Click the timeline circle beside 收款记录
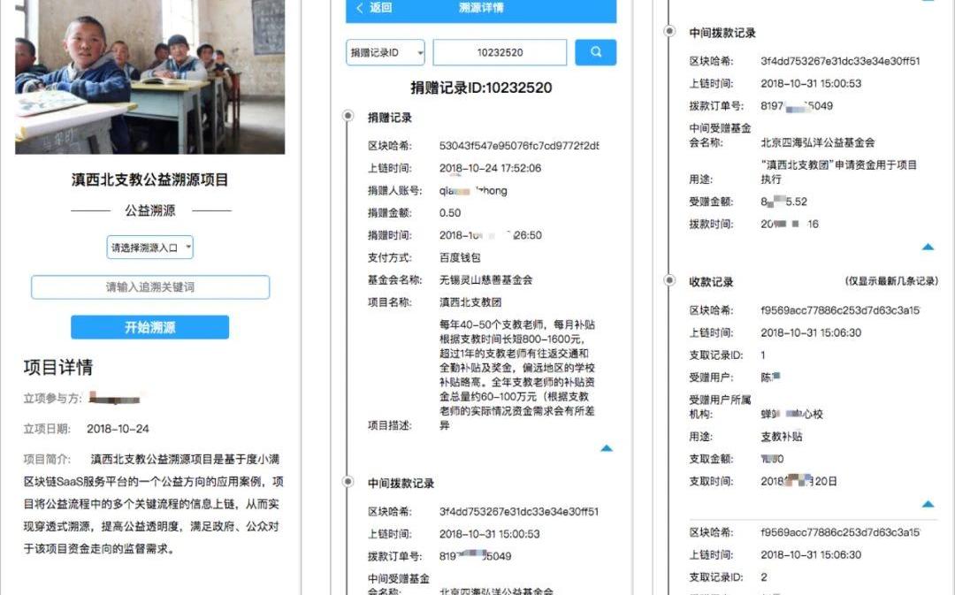Screen dimensions: 955x595 coord(668,281)
